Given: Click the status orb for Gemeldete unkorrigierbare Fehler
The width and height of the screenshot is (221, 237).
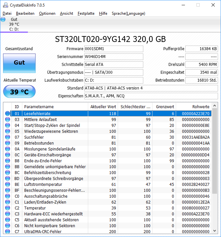Looking at the screenshot, I should click(x=8, y=167).
